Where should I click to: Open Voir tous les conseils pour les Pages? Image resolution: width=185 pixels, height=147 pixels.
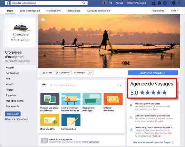point(152,143)
